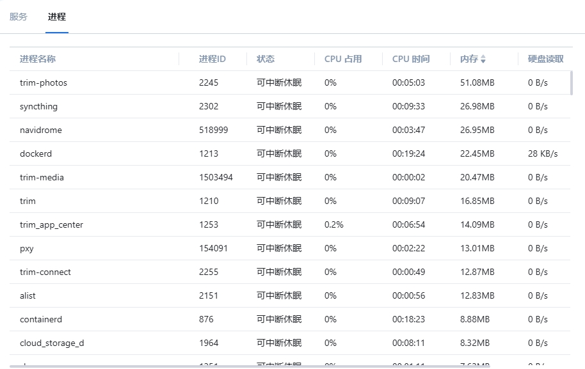Click CPU time 00:18:23

point(408,319)
